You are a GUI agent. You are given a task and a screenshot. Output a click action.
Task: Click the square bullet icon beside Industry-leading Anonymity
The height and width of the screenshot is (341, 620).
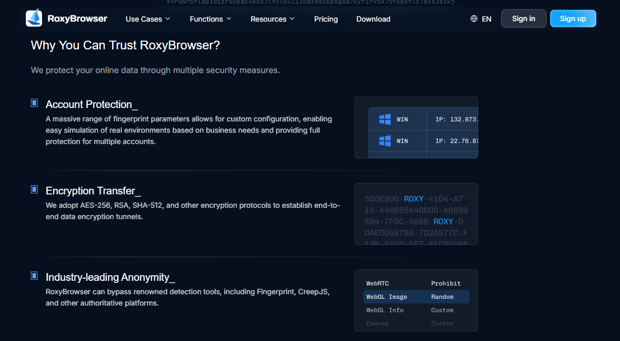34,276
